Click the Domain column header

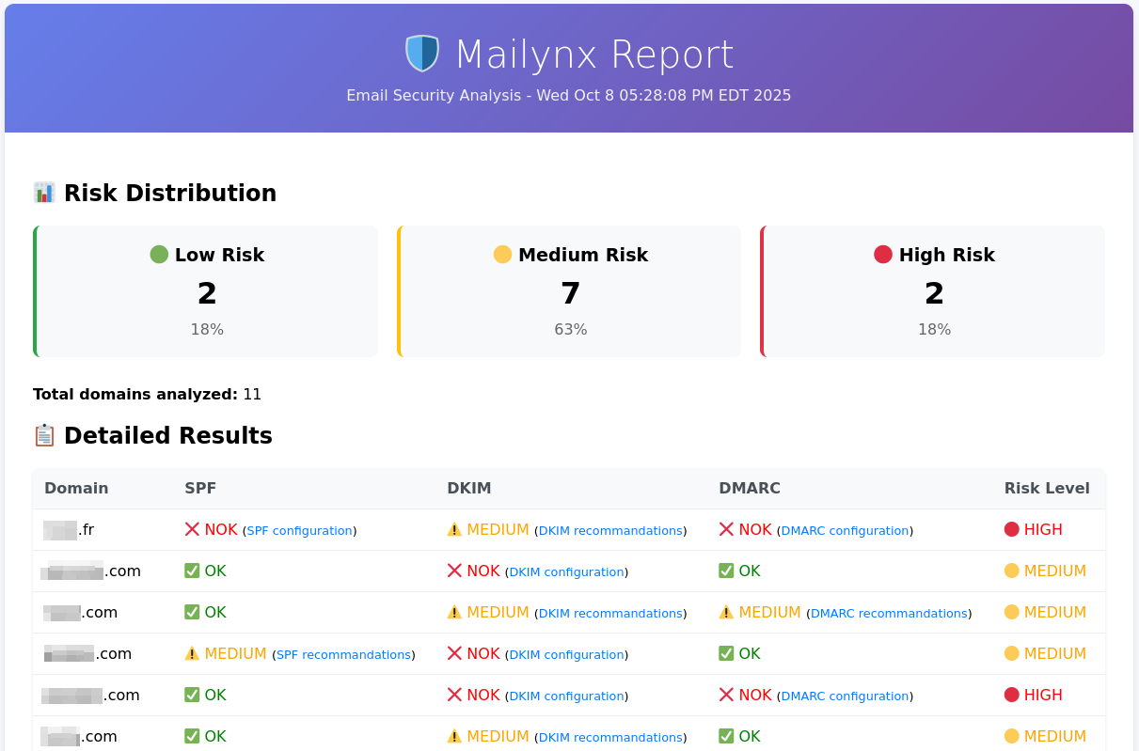[76, 488]
